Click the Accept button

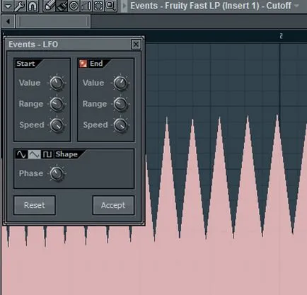pyautogui.click(x=113, y=205)
